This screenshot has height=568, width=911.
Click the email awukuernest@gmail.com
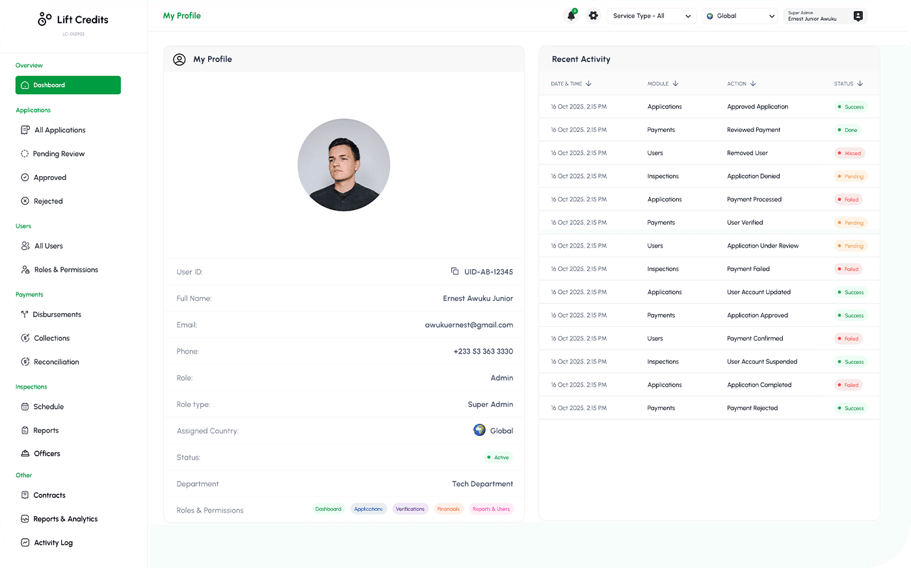(x=469, y=325)
